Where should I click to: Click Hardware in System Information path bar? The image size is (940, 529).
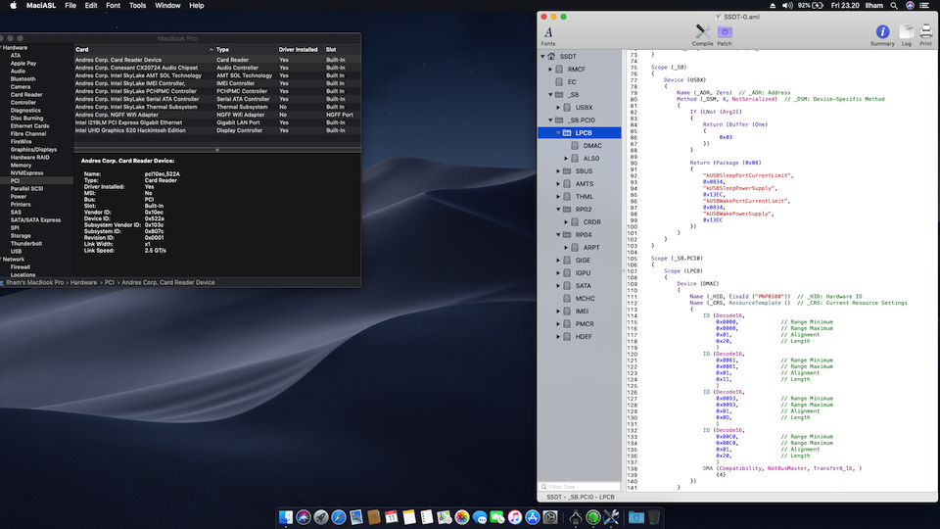point(83,282)
